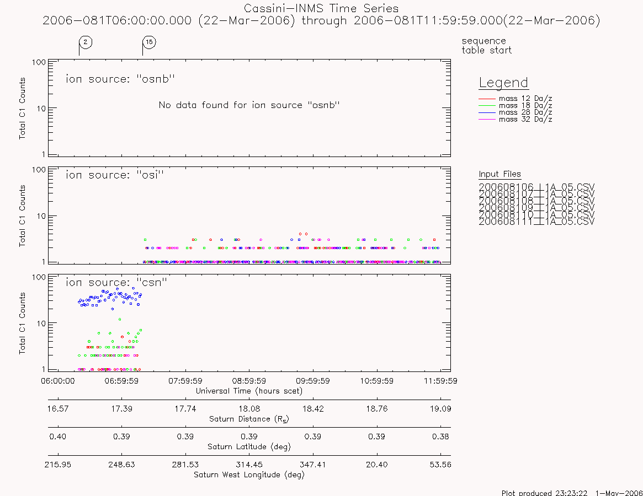
Task: Click the red mass 12 Da/z legend line
Action: (487, 99)
